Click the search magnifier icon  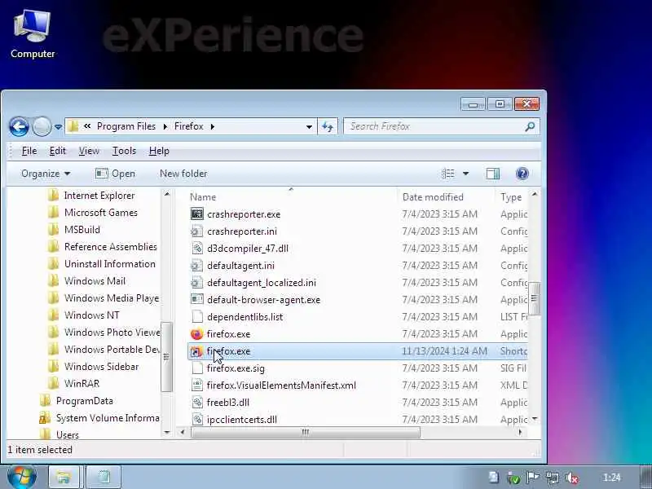click(530, 126)
